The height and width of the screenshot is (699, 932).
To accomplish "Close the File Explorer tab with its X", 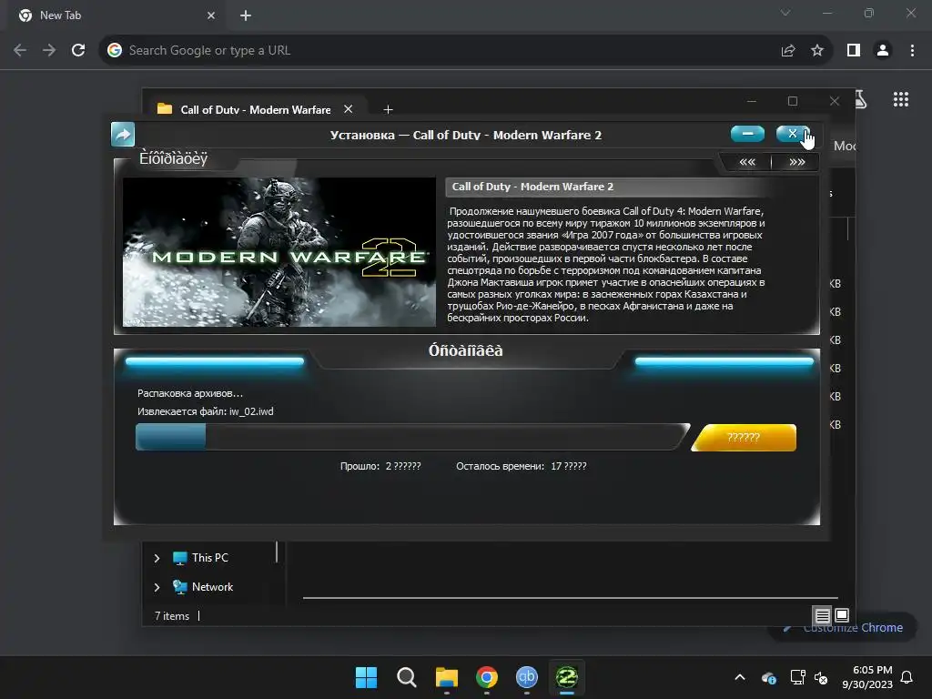I will 349,109.
